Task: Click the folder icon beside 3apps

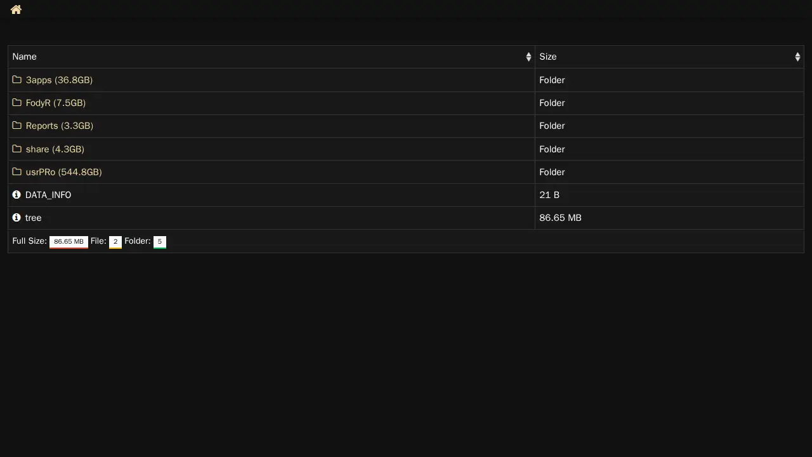Action: pos(17,80)
